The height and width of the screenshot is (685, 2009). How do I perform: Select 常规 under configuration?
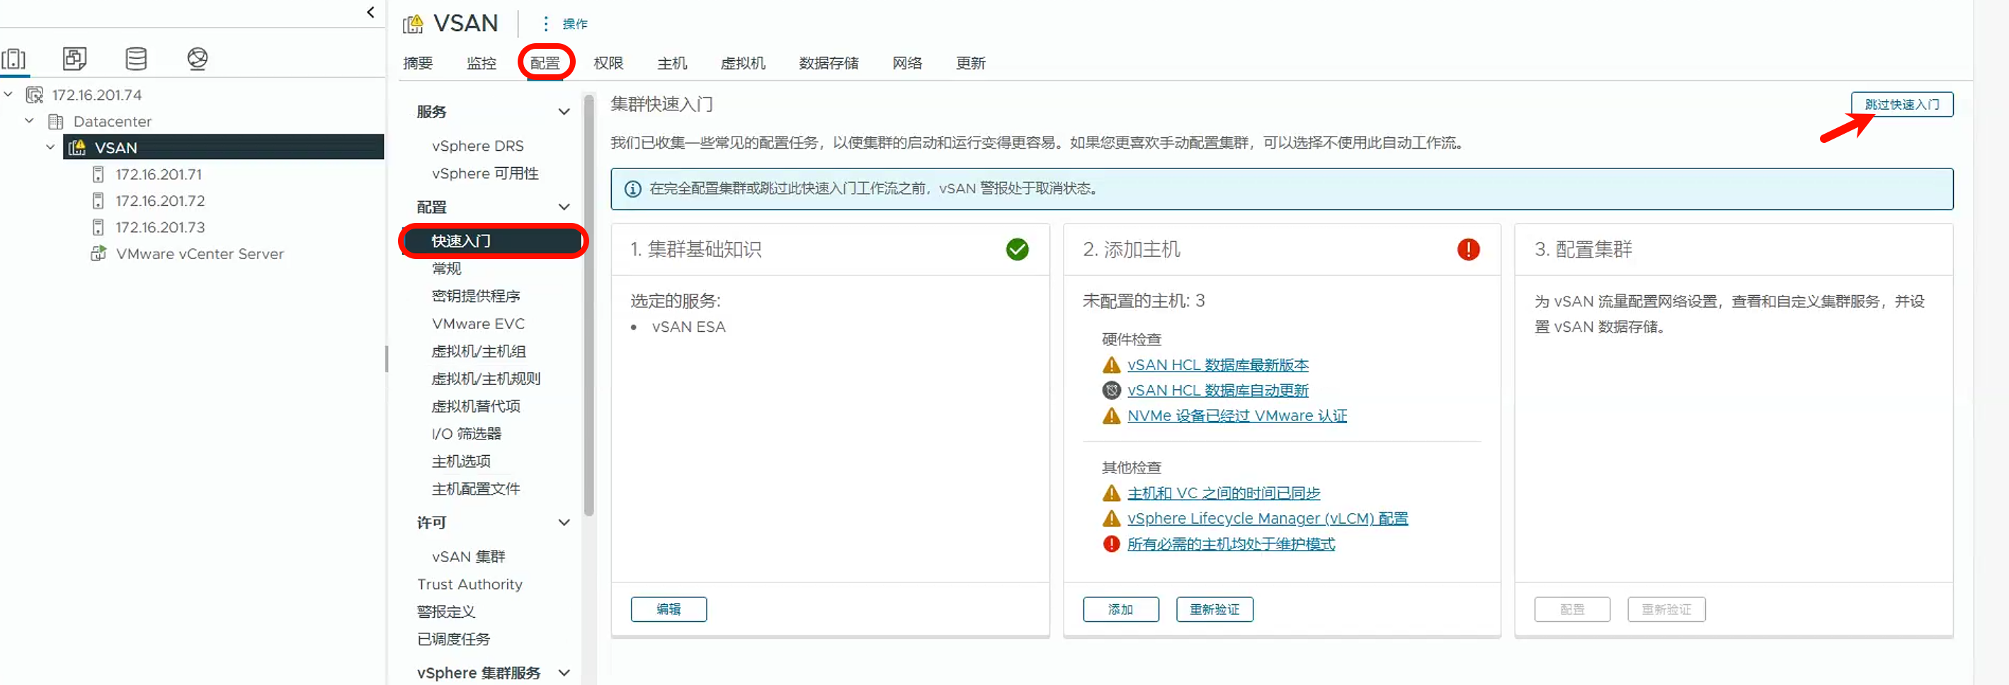(x=446, y=269)
